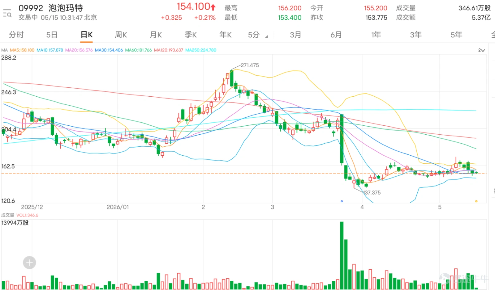Viewport: 495px width, 290px height.
Task: Open the 月K monthly chart tab
Action: tap(156, 35)
